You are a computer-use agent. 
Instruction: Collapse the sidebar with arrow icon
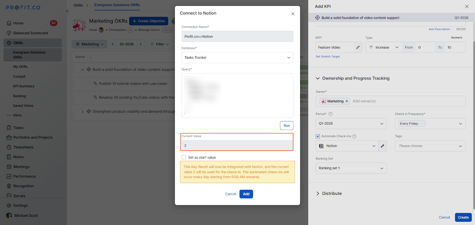pyautogui.click(x=67, y=11)
